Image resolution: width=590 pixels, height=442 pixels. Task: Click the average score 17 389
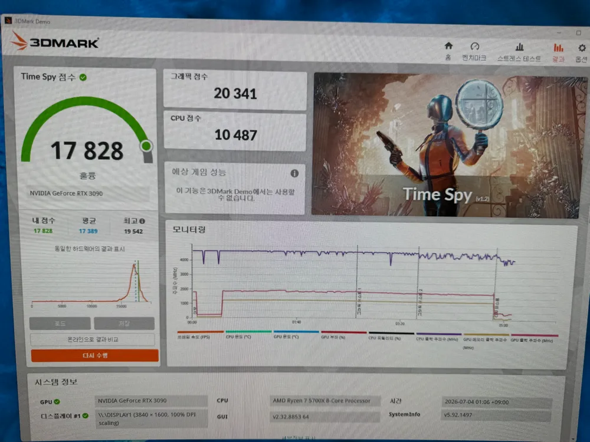click(x=88, y=231)
